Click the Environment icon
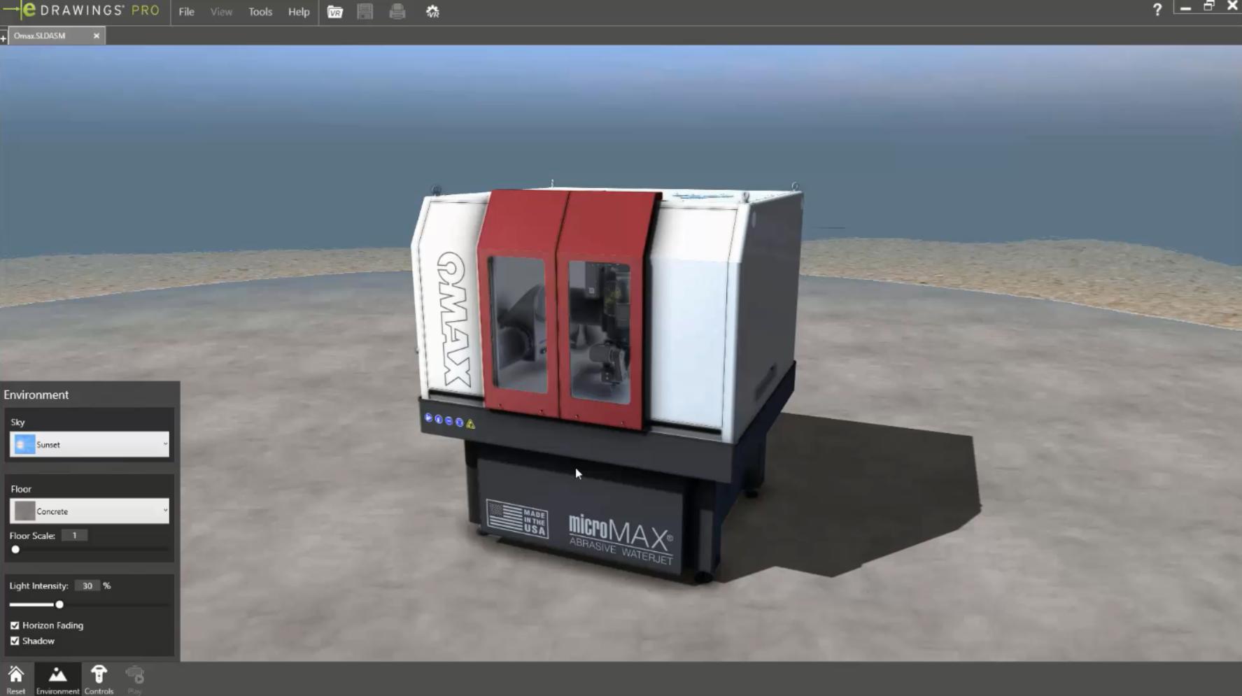The width and height of the screenshot is (1242, 696). click(x=57, y=679)
